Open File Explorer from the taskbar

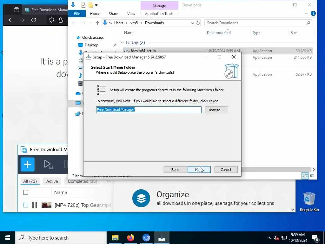pos(115,238)
